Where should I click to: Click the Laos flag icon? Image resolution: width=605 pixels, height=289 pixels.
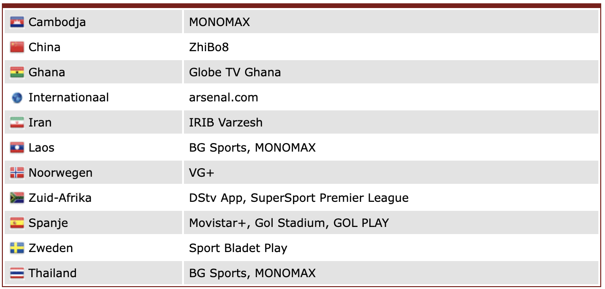(17, 148)
